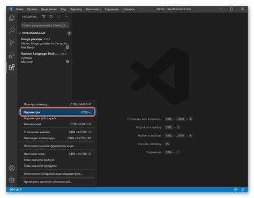
Task: Choose Цветовая тема menu entry
Action: click(57, 154)
